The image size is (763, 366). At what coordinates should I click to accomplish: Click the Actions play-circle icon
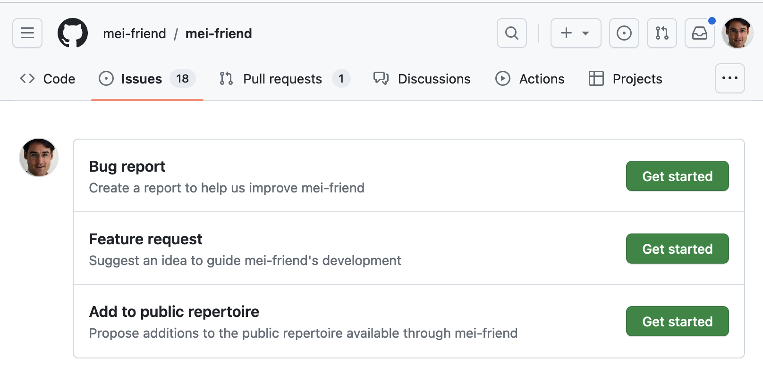click(x=503, y=78)
